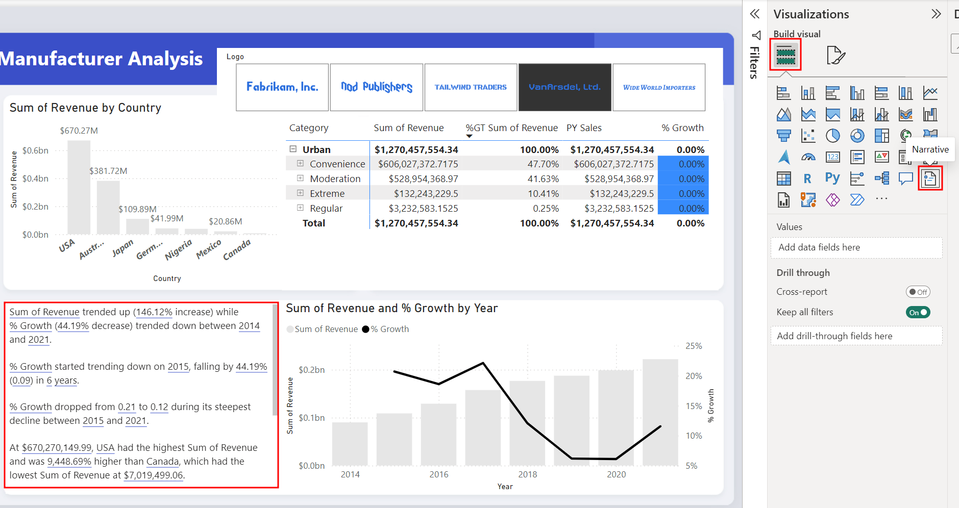Viewport: 959px width, 508px height.
Task: Choose the Clustered bar chart visual
Action: click(832, 93)
